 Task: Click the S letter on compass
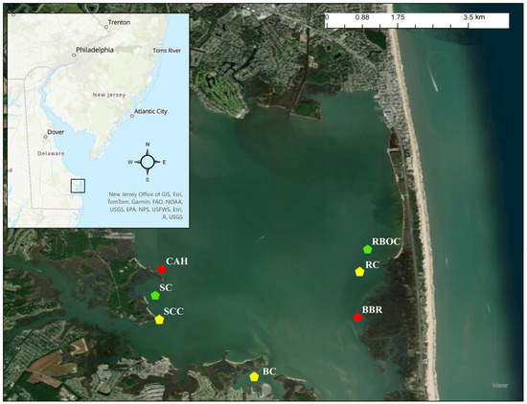tap(148, 180)
